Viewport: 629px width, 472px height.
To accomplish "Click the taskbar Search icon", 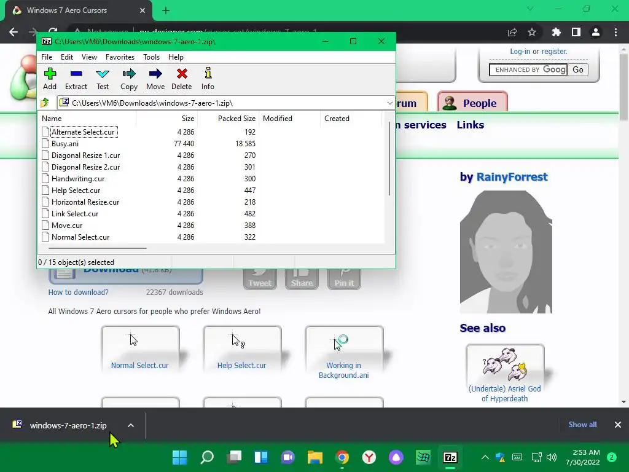I will (x=207, y=457).
